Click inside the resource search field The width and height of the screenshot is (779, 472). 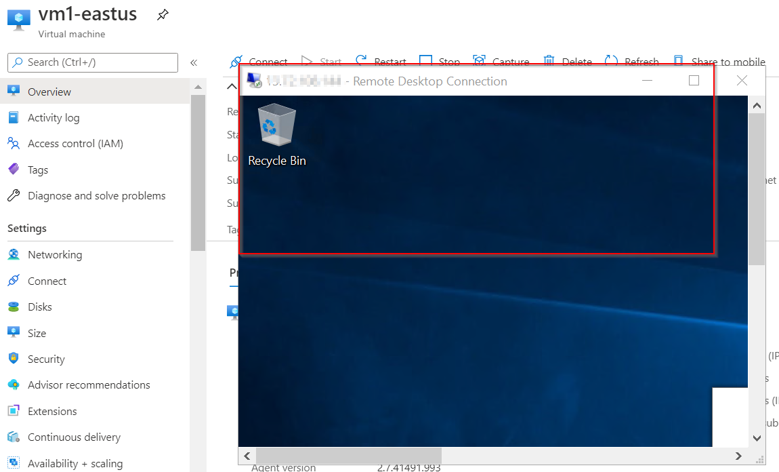(x=91, y=62)
